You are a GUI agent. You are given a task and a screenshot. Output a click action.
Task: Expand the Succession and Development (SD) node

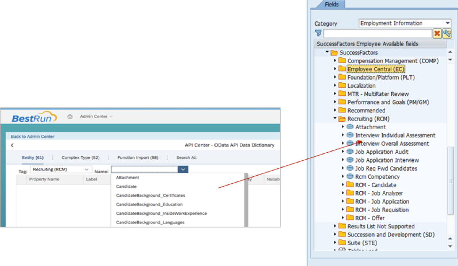[x=335, y=234]
